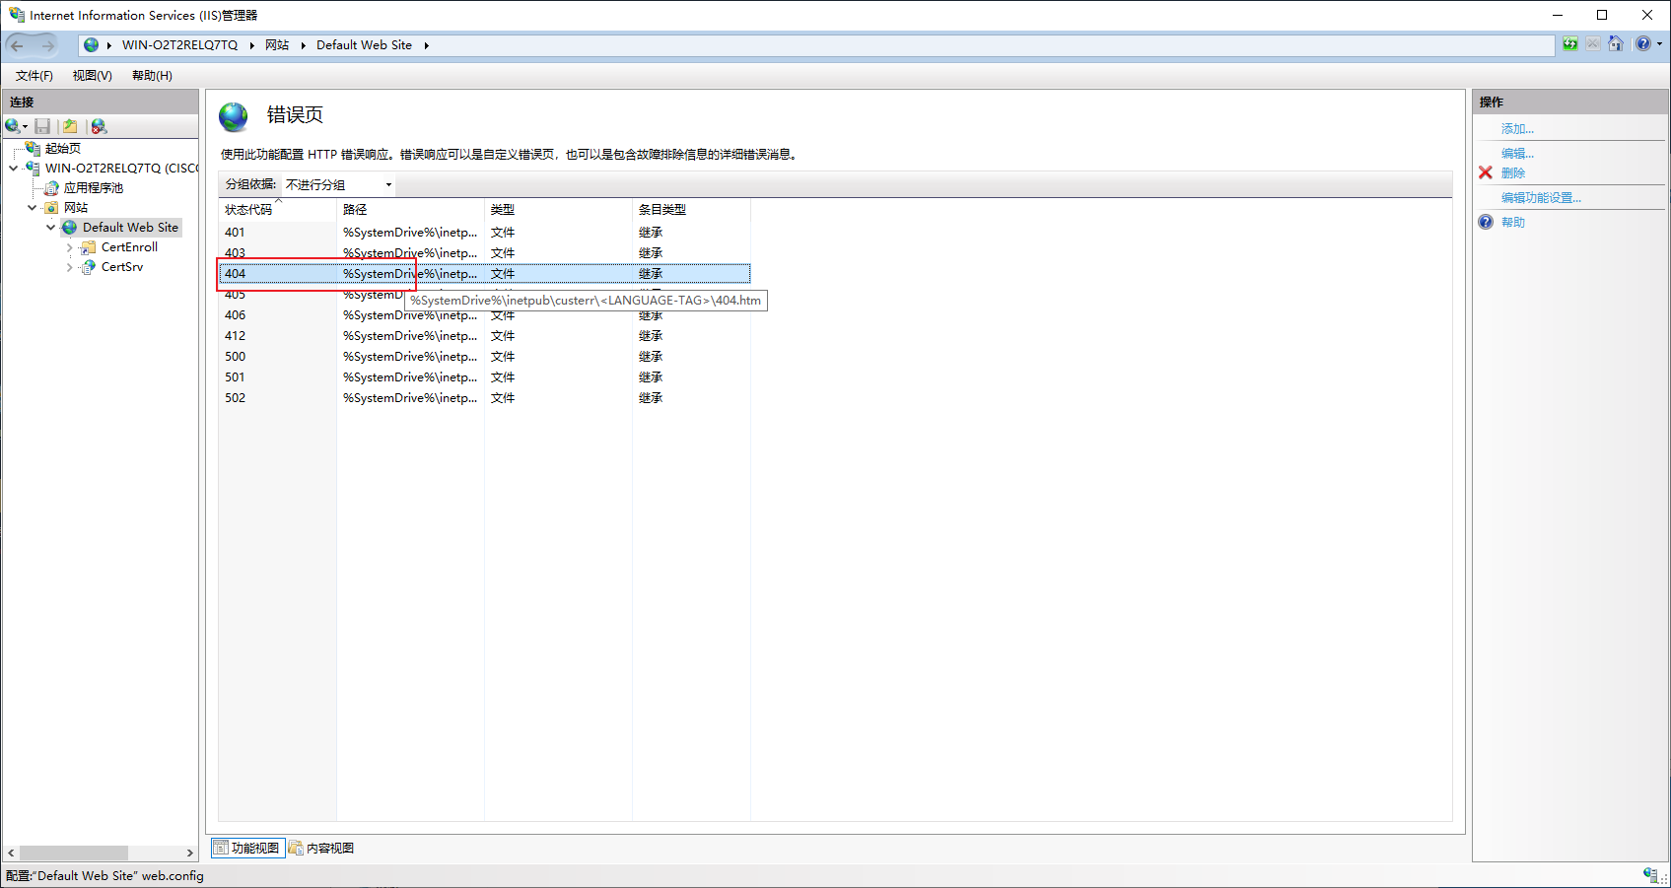Expand the CertSrv tree node
This screenshot has width=1671, height=888.
click(x=69, y=267)
